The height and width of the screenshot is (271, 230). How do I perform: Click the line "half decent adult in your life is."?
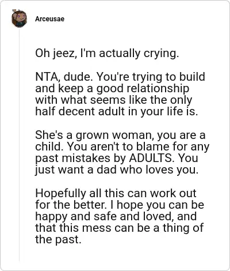coord(116,111)
